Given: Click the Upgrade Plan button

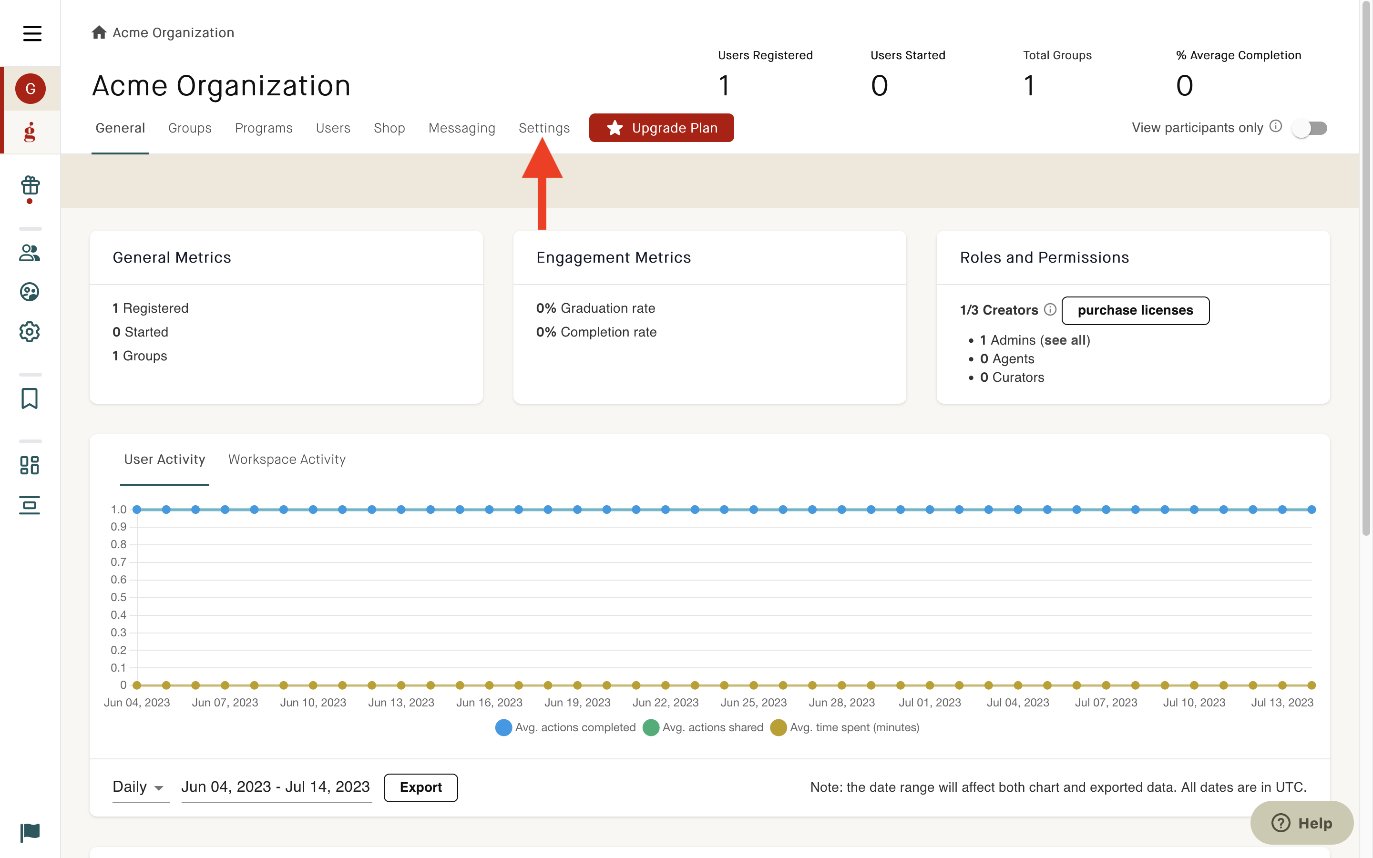Looking at the screenshot, I should click(x=661, y=128).
